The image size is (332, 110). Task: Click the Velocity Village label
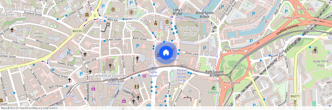39,35
